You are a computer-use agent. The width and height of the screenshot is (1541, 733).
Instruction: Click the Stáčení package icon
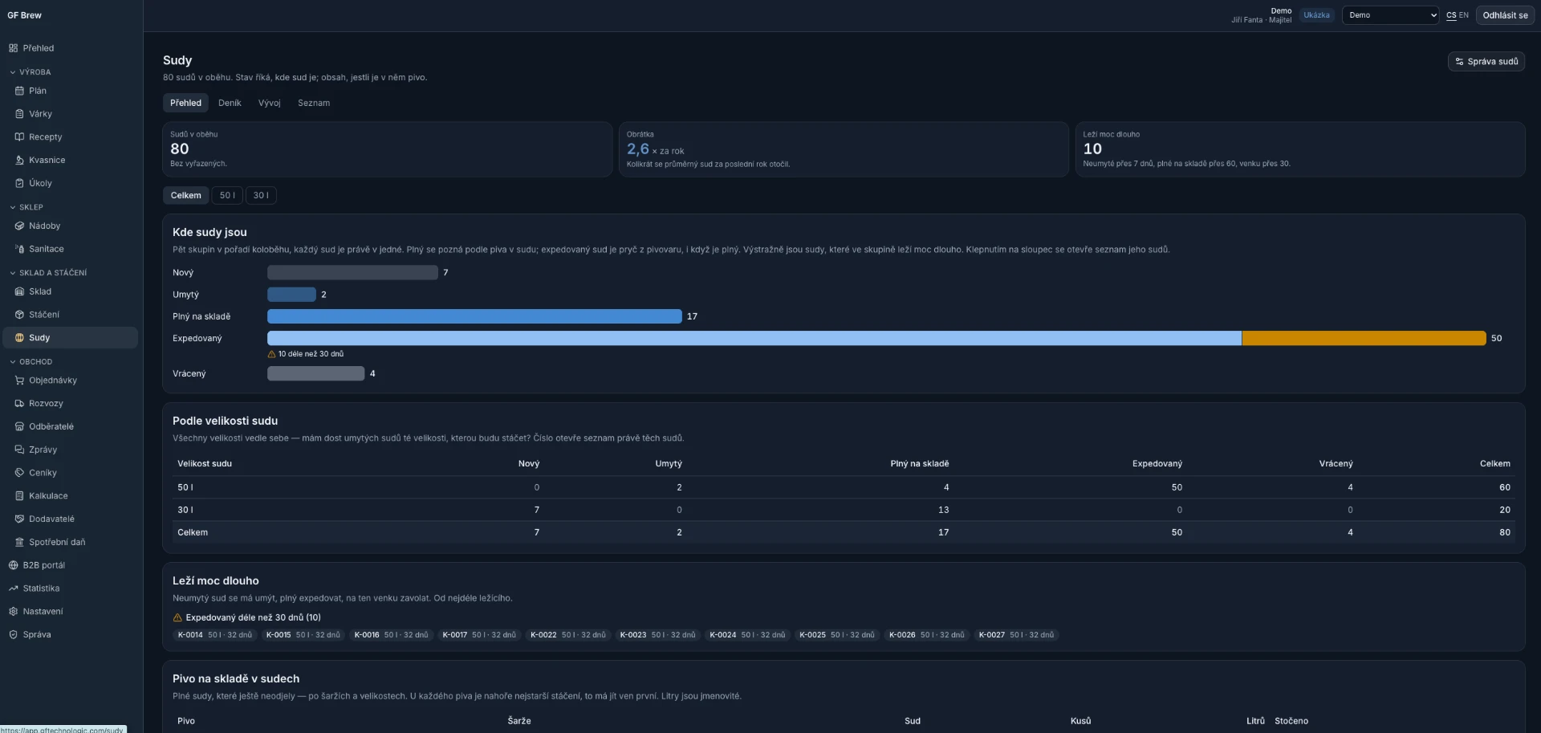(19, 315)
